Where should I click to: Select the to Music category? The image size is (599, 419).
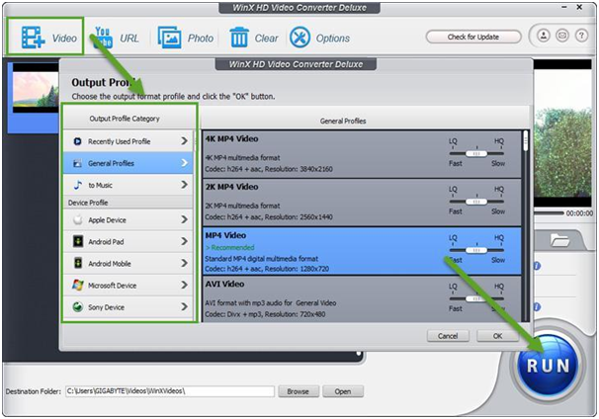click(x=128, y=185)
